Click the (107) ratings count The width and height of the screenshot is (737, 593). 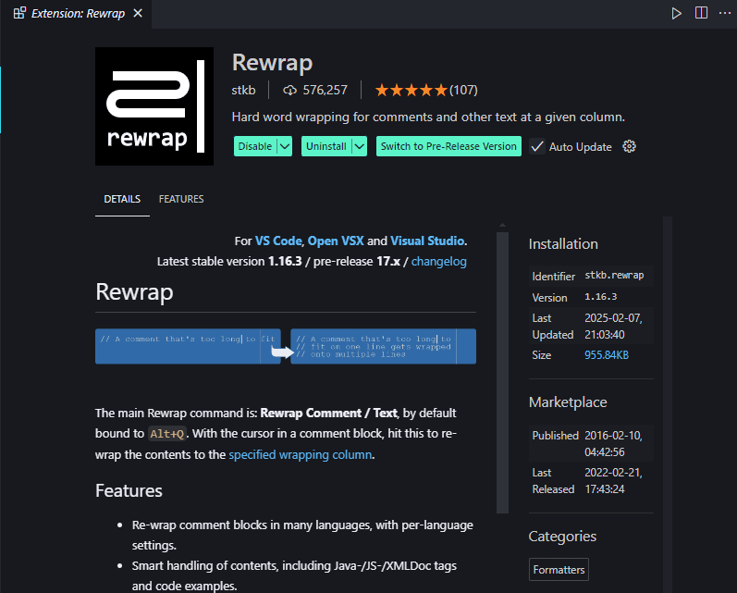pos(463,90)
